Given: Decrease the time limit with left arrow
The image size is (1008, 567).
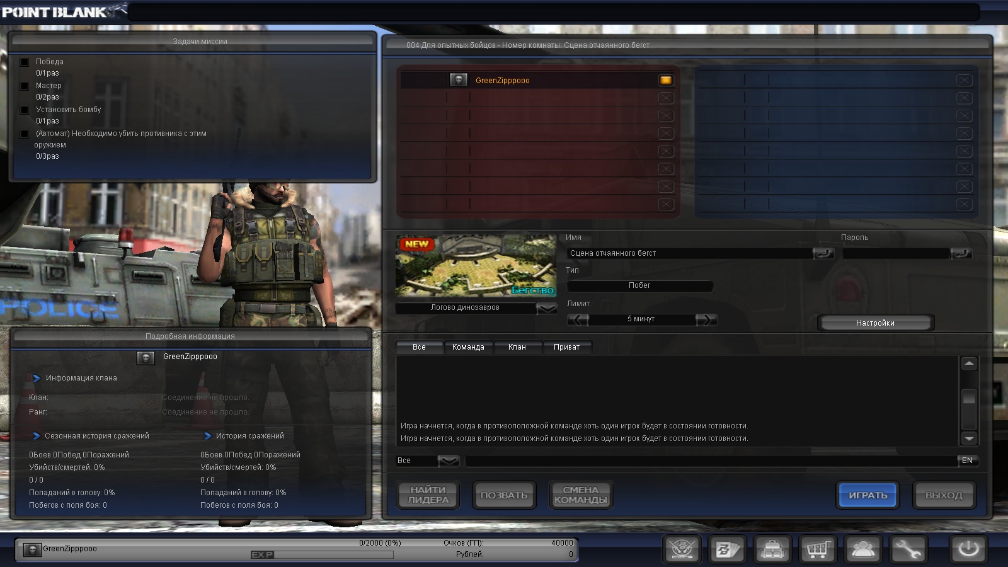Looking at the screenshot, I should tap(578, 319).
